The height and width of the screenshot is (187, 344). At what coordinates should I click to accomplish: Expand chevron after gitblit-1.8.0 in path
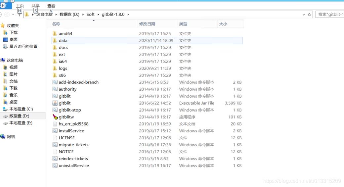point(128,15)
